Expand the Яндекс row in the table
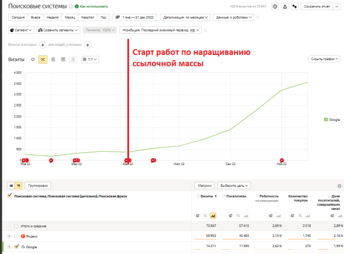Screen dimensions: 344x254 click(9, 236)
